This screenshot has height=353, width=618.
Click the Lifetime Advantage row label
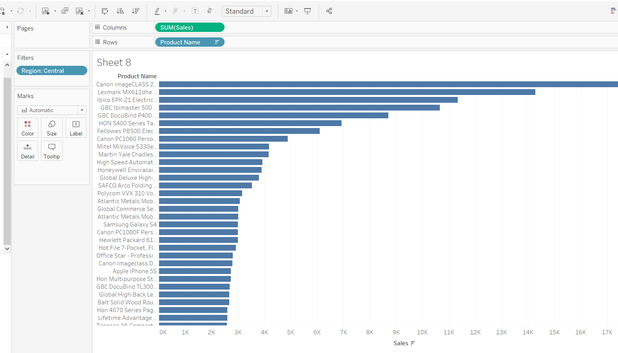tap(127, 318)
